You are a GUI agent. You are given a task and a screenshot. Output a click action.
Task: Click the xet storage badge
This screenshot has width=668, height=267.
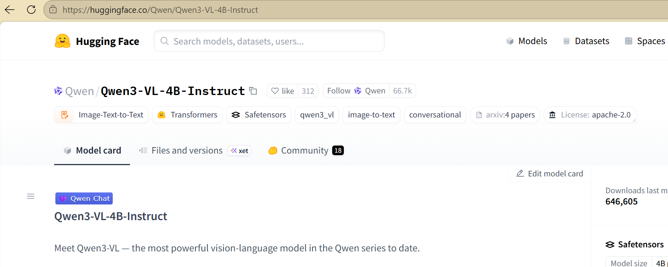tap(240, 151)
